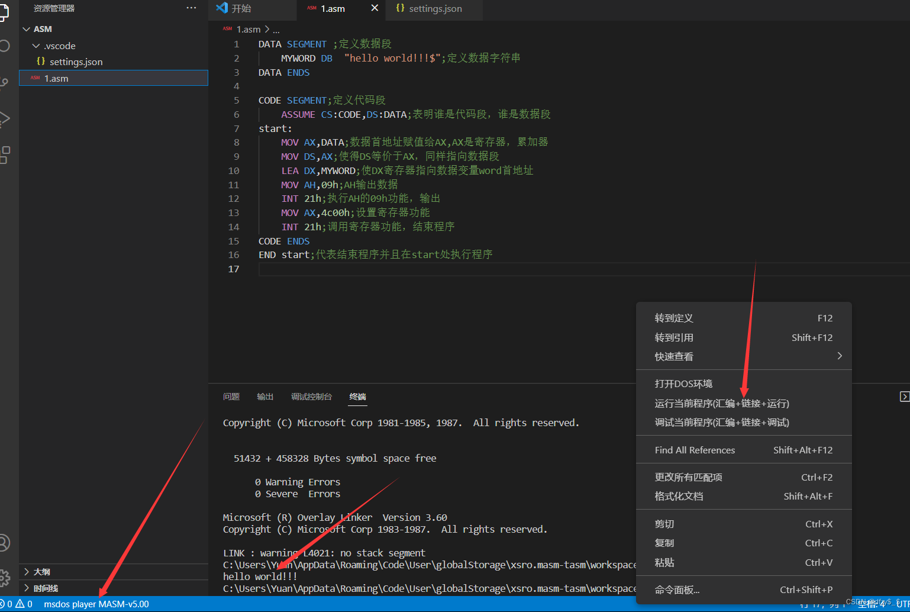Viewport: 910px width, 612px height.
Task: Click the warnings count icon in status bar
Action: click(x=20, y=604)
